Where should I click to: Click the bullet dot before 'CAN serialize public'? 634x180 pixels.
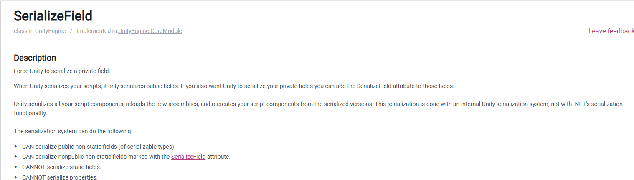(16, 147)
